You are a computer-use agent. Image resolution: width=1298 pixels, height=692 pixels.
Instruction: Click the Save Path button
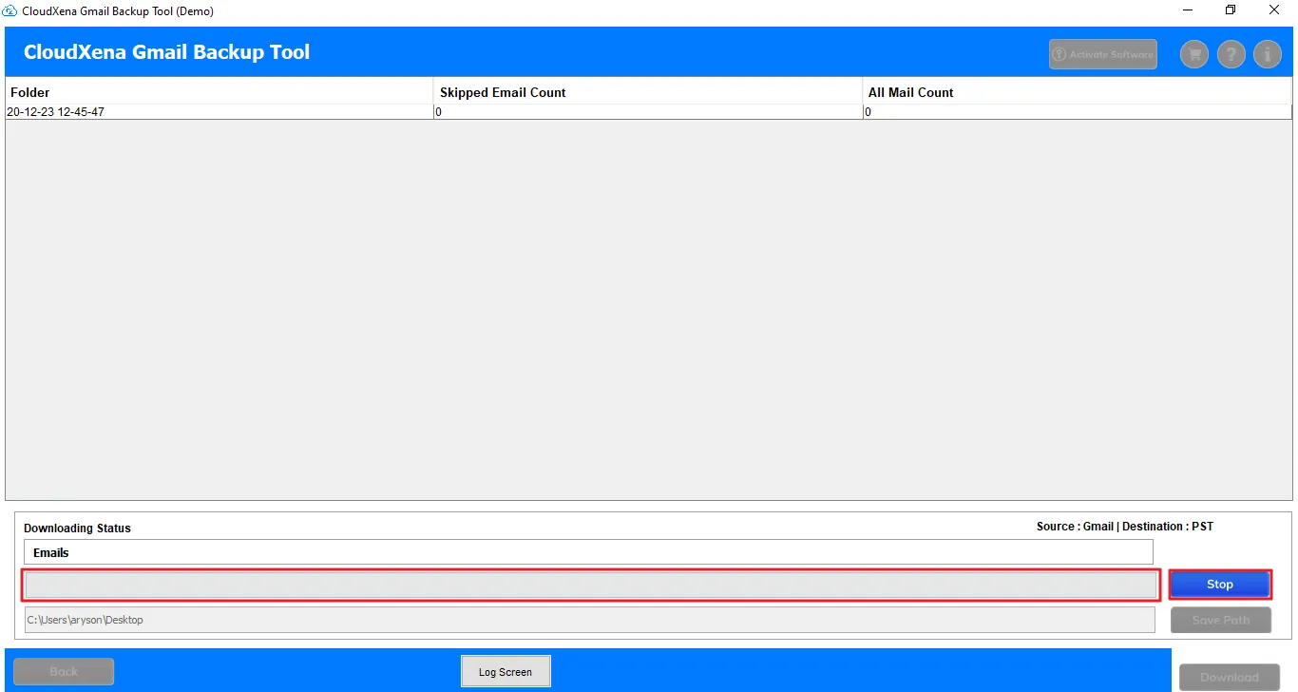(1220, 619)
